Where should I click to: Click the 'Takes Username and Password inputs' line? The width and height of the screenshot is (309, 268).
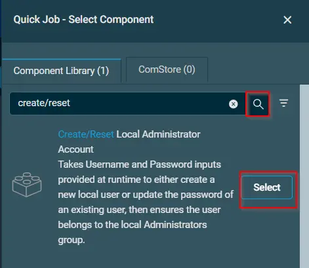pyautogui.click(x=139, y=164)
